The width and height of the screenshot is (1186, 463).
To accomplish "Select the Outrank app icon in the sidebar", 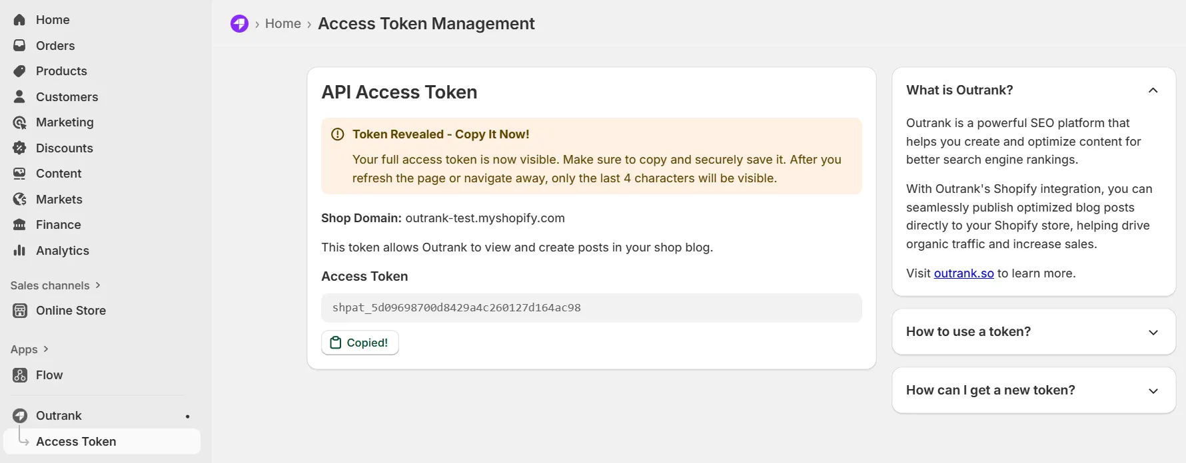I will [x=19, y=414].
